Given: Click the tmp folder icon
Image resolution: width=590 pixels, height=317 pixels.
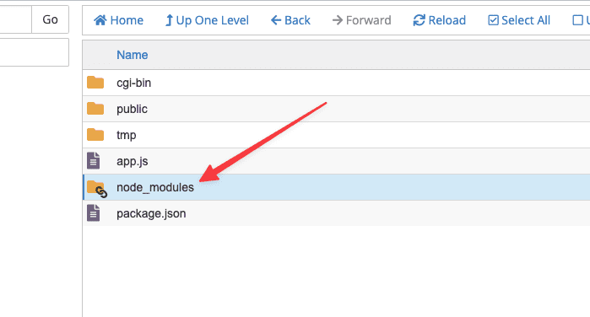Looking at the screenshot, I should (x=95, y=135).
